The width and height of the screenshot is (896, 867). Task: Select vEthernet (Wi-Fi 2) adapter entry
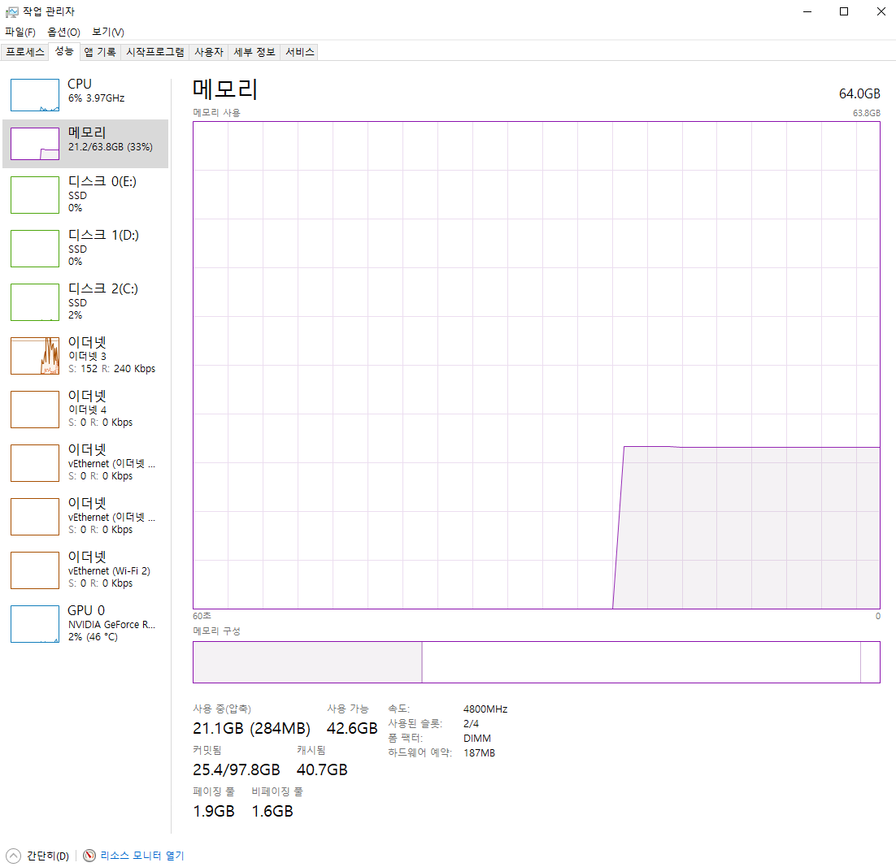[x=85, y=570]
